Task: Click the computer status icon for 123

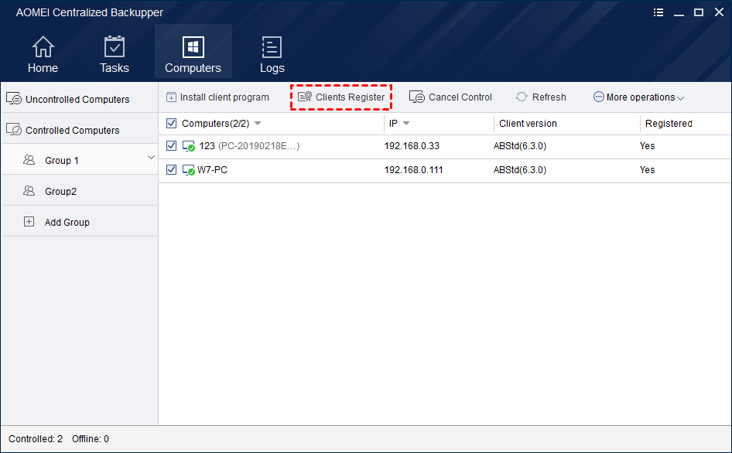Action: (x=189, y=146)
